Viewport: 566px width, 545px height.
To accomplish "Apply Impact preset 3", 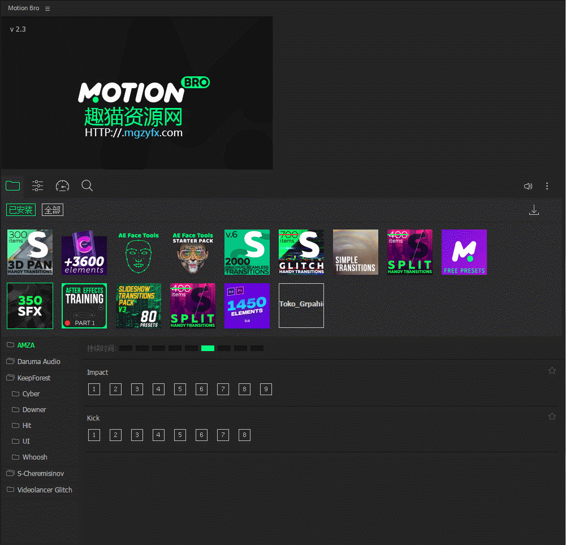I will 137,389.
